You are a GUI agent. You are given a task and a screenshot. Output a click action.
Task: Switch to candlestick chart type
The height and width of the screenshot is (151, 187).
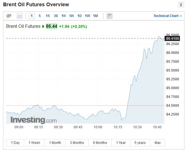9,16
